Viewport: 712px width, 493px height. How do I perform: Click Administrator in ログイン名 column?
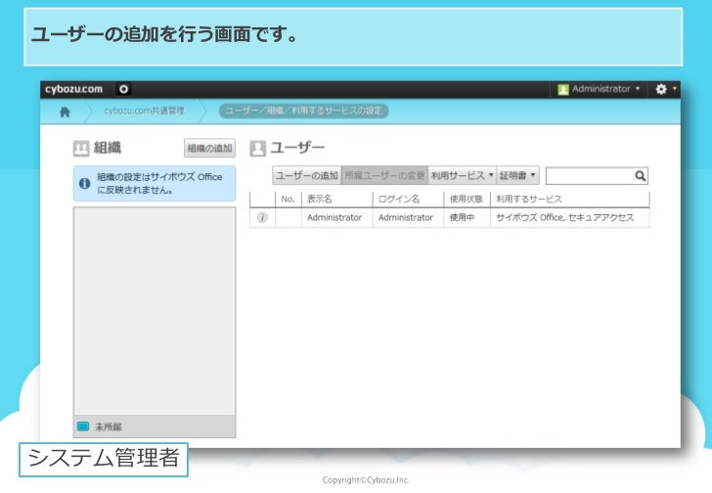[406, 217]
